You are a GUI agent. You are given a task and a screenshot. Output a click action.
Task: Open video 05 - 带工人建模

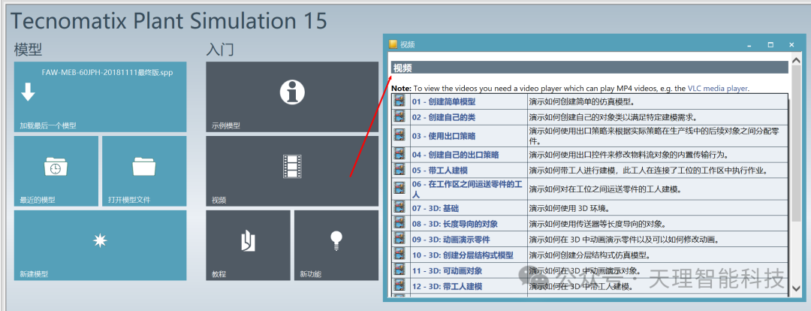coord(439,171)
